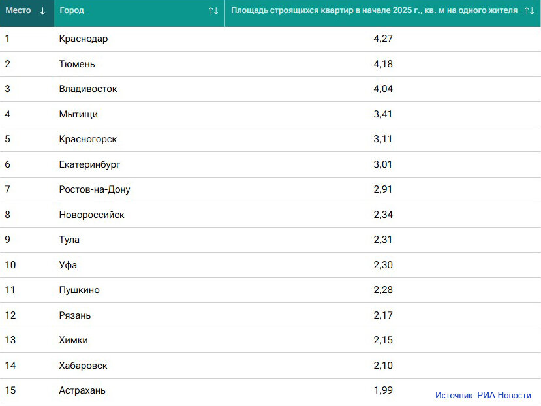Viewport: 541px width, 406px height.
Task: Select the Екатеринбург row
Action: tap(270, 164)
